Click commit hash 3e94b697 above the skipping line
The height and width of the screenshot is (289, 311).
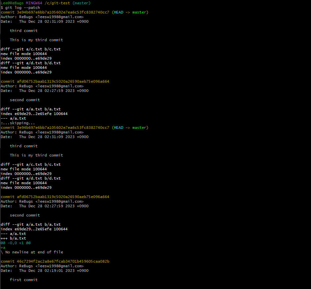point(63,12)
